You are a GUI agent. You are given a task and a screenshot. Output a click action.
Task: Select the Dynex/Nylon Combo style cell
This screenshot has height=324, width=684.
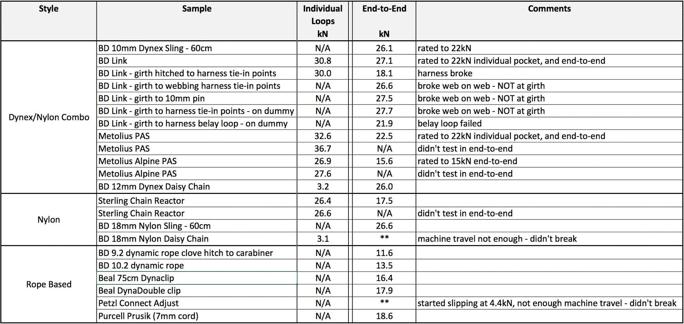click(x=49, y=117)
